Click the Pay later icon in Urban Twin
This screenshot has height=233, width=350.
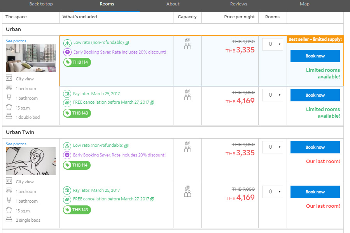(x=67, y=190)
